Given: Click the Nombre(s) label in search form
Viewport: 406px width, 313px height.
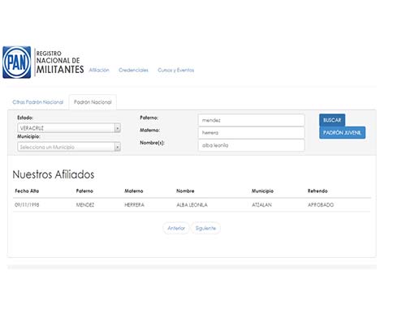Looking at the screenshot, I should [x=152, y=143].
